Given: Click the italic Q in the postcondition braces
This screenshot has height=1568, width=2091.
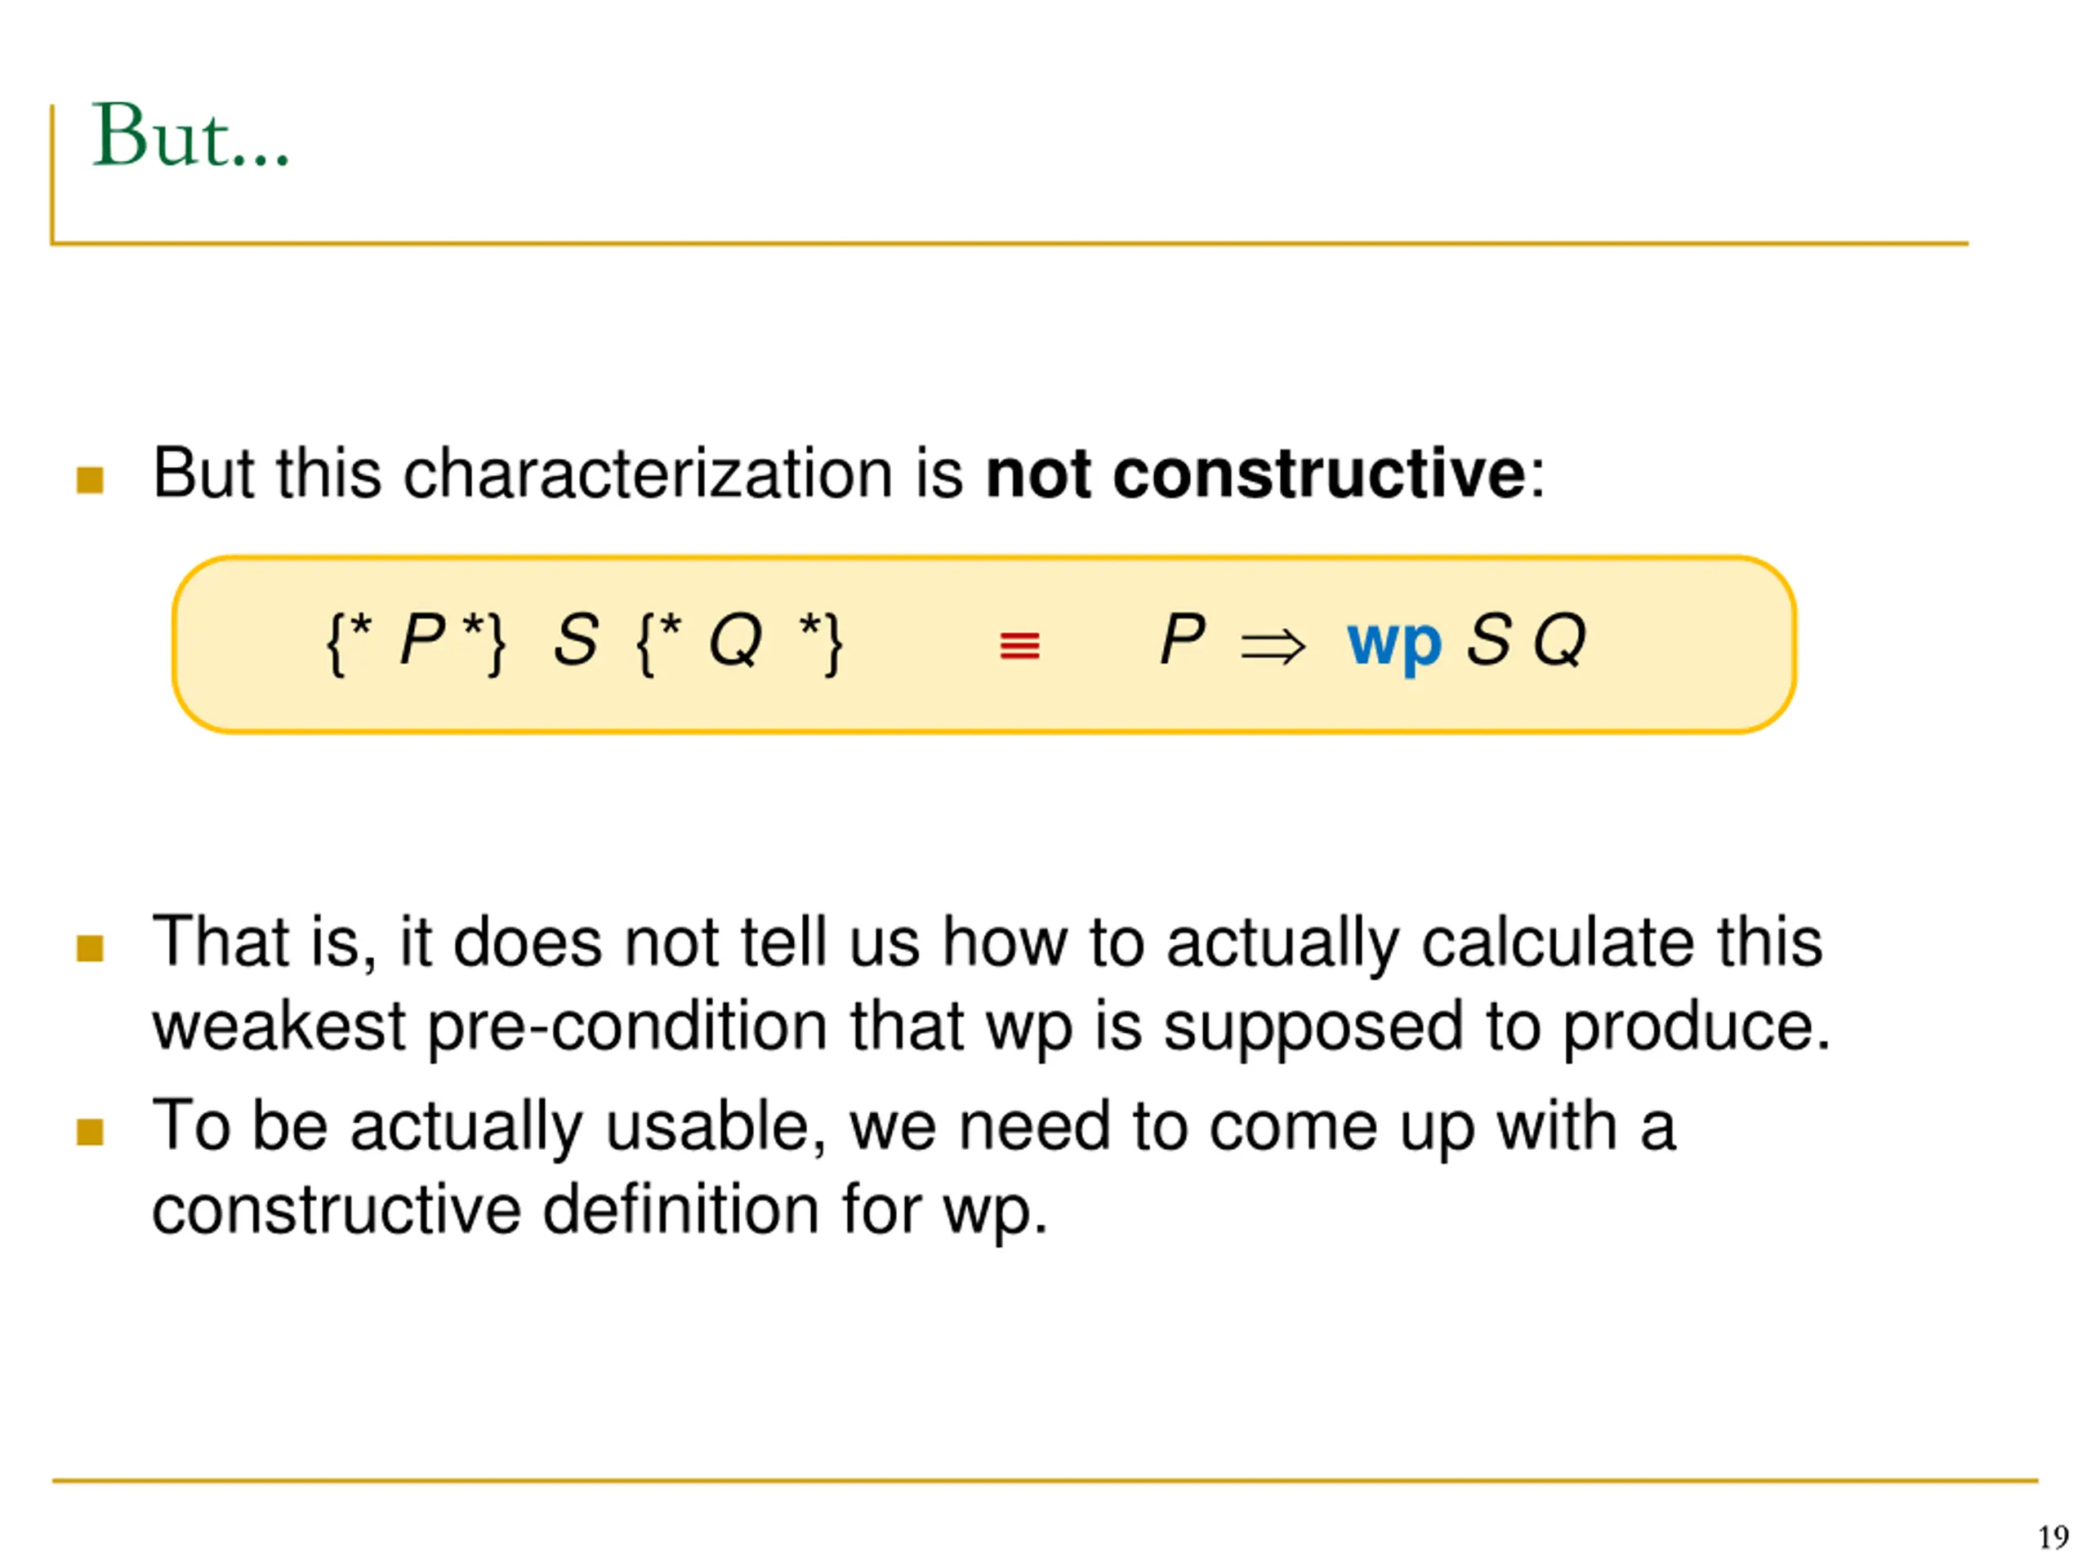Looking at the screenshot, I should coord(735,641).
